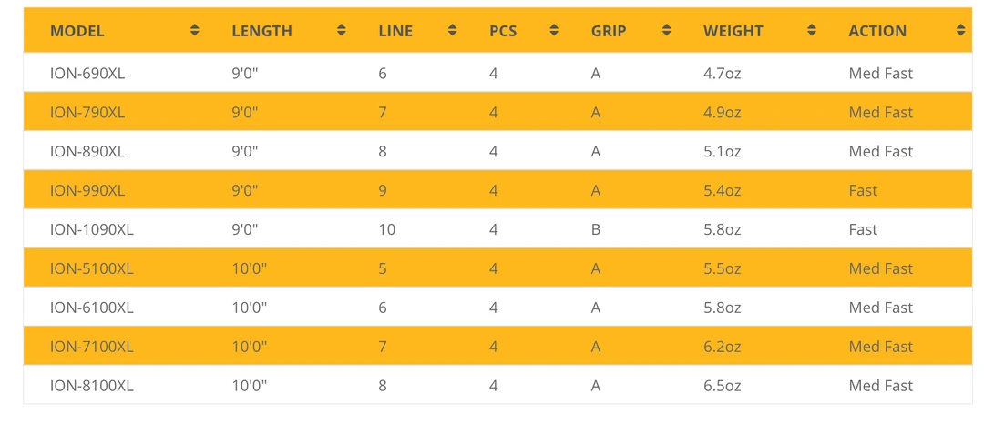Sort table by the WEIGHT header
This screenshot has width=984, height=424.
pyautogui.click(x=733, y=31)
